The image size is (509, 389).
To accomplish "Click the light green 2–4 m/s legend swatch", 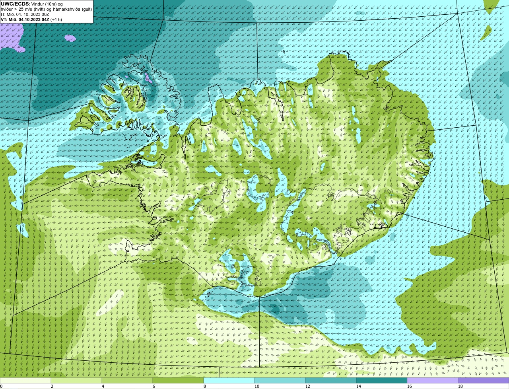I will click(x=76, y=380).
